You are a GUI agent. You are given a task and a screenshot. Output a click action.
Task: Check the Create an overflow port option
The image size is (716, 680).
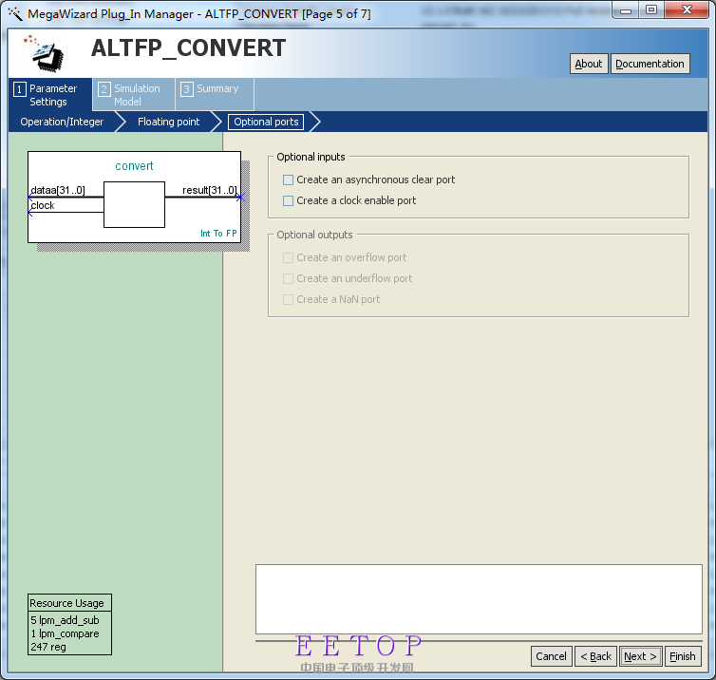point(288,258)
